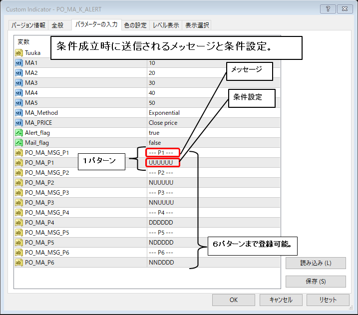Screen dimensions: 358x315
Task: Click the string icon beside PO_MA_P5
Action: tap(19, 243)
